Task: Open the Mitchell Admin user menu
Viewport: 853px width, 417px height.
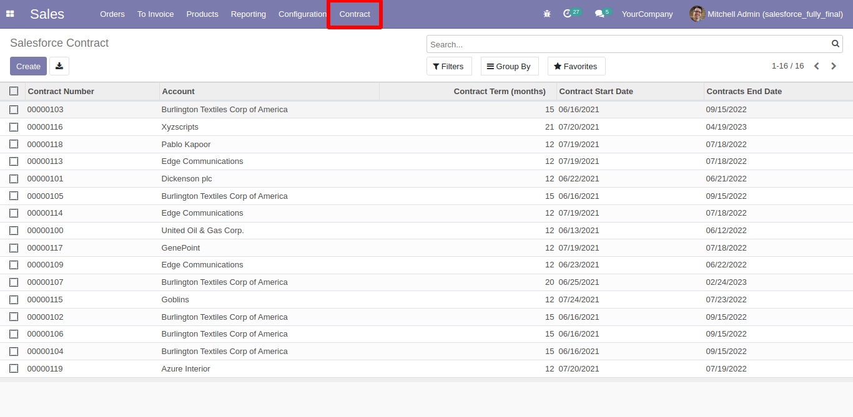Action: click(x=766, y=14)
